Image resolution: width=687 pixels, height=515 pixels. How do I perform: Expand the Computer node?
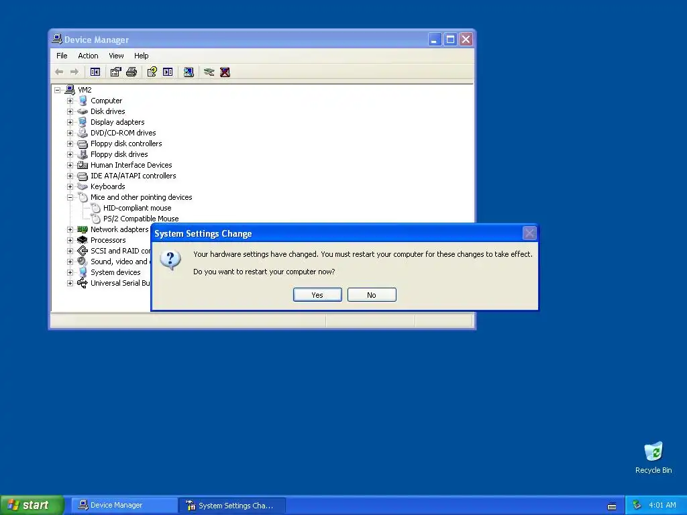70,101
